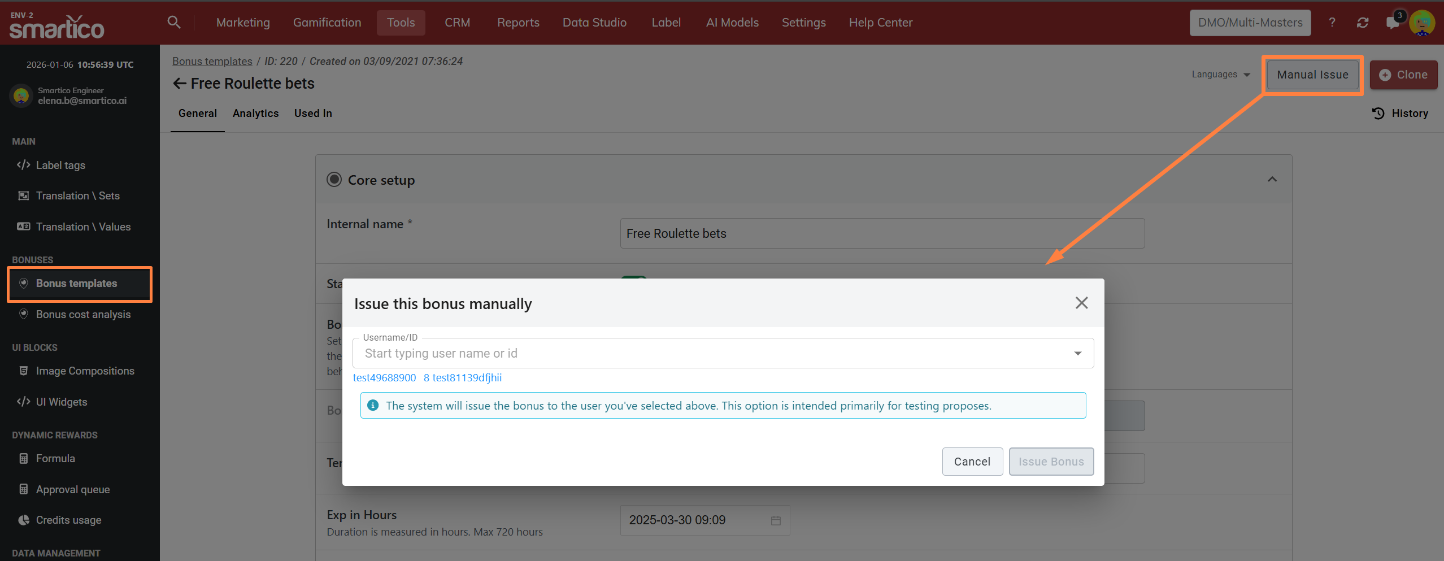Open the Username/ID dropdown arrow
The width and height of the screenshot is (1444, 561).
coord(1077,354)
